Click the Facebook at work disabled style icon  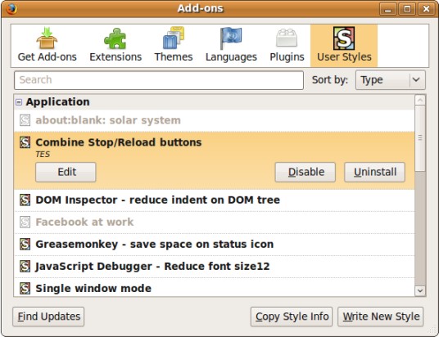click(25, 222)
